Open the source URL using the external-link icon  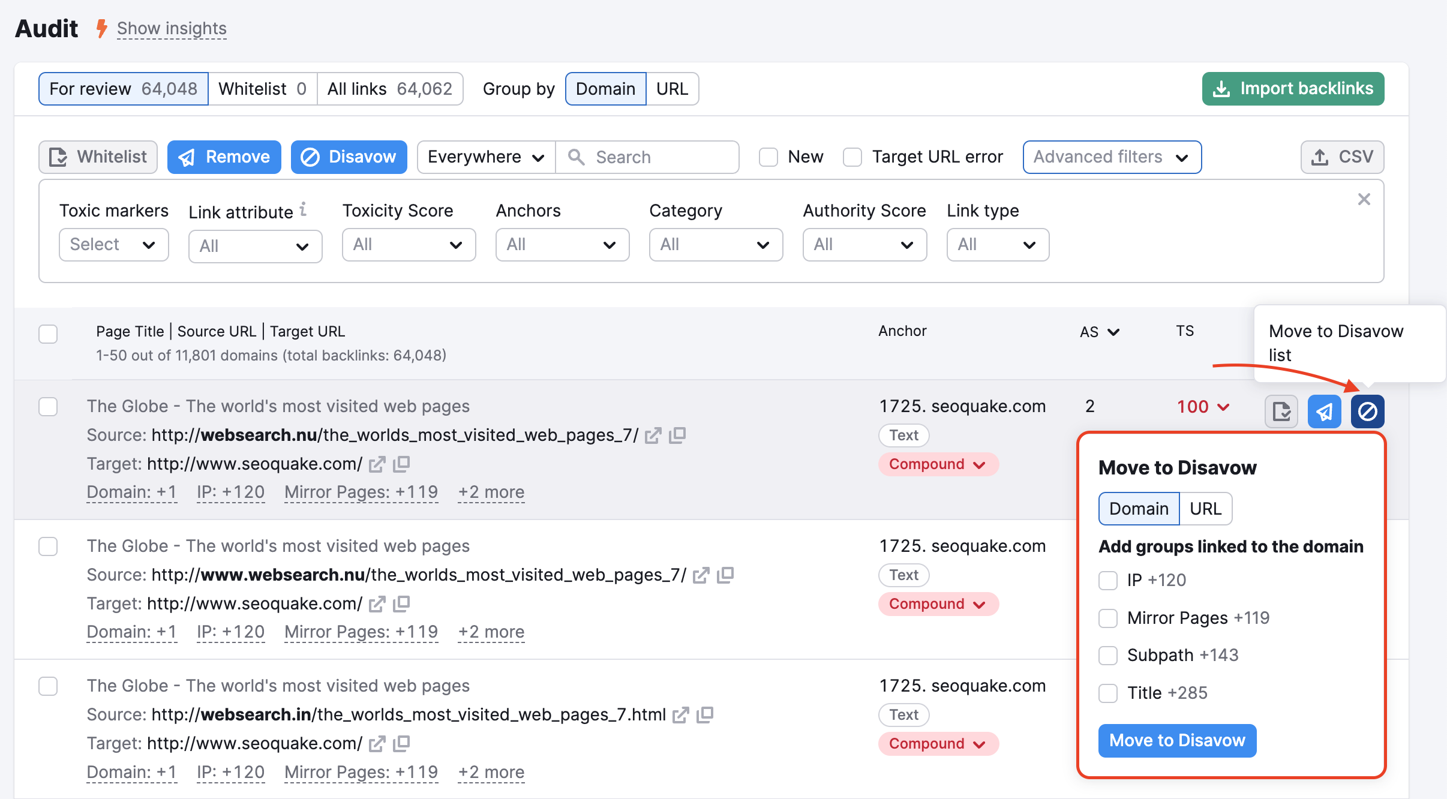click(653, 435)
